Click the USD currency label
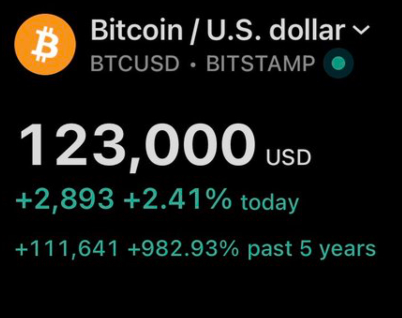The image size is (402, 318). (288, 157)
